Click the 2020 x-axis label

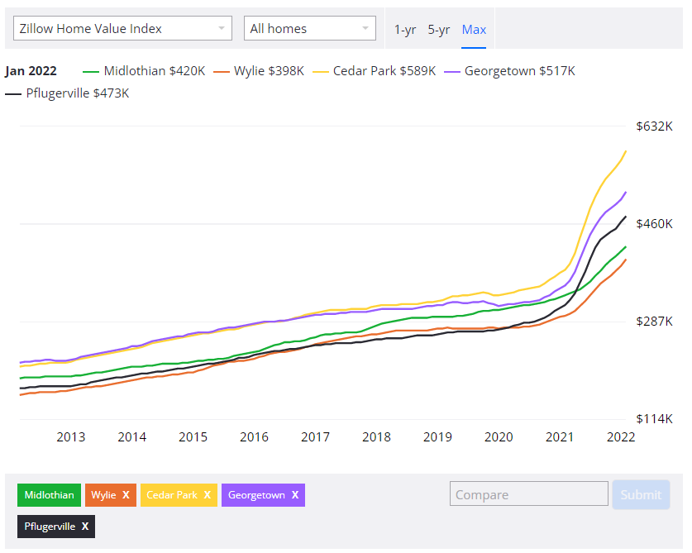(499, 437)
